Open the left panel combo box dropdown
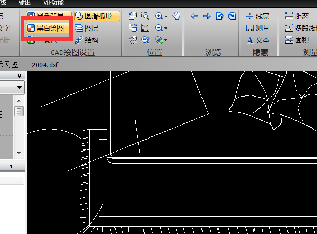Image resolution: width=317 pixels, height=234 pixels. pyautogui.click(x=19, y=88)
